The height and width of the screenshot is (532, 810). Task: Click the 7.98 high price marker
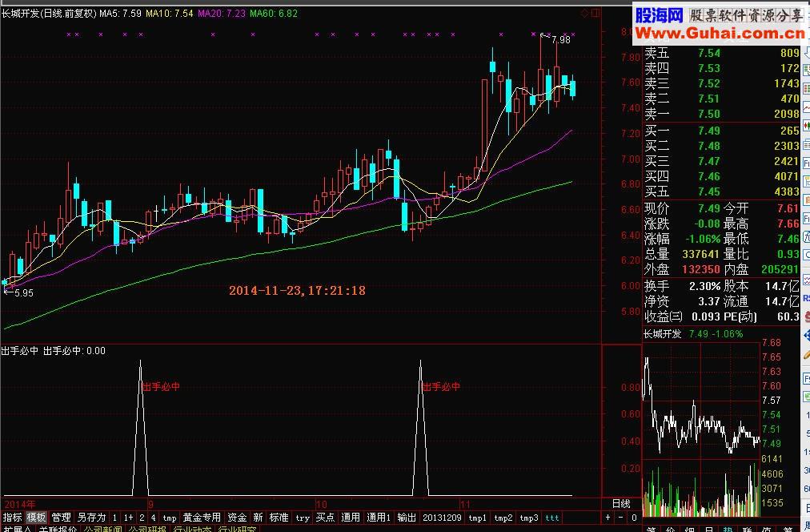[x=560, y=40]
